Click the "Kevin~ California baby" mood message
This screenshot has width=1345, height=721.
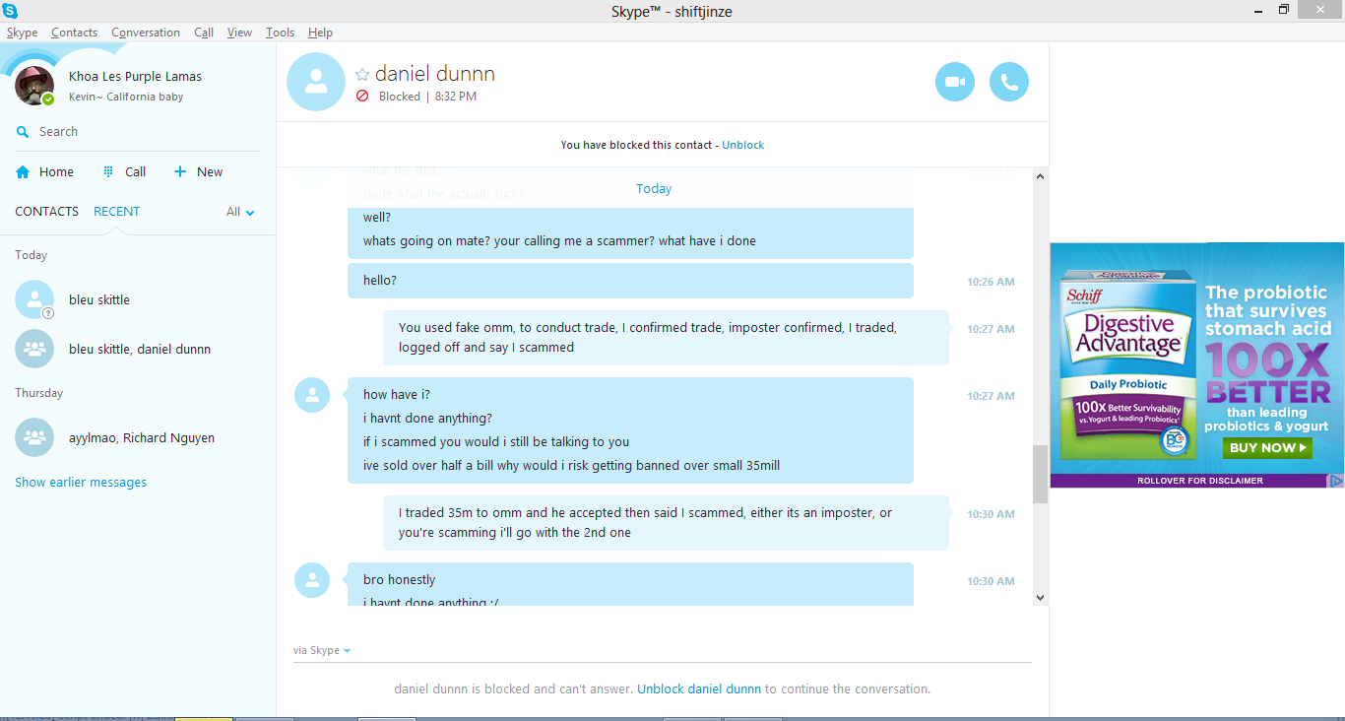pos(126,97)
